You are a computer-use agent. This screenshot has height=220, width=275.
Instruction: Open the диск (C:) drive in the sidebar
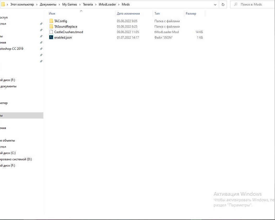pos(8,153)
